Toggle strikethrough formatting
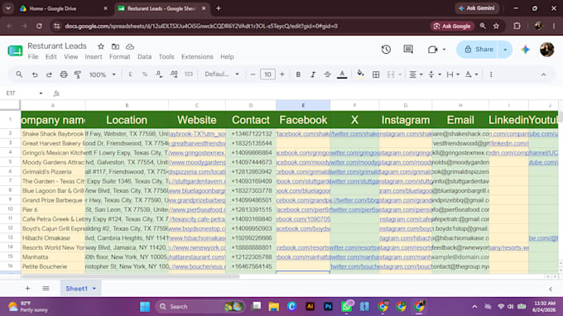 328,74
